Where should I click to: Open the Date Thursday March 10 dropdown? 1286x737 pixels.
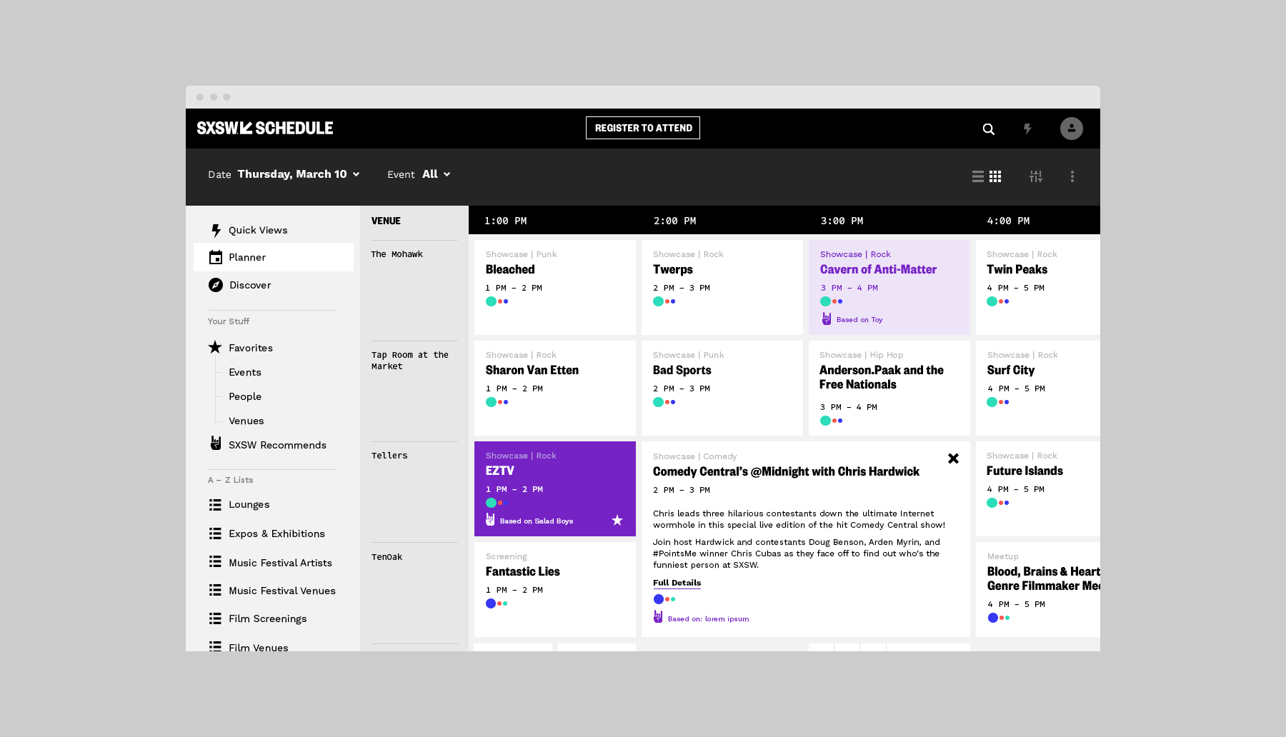pyautogui.click(x=297, y=174)
